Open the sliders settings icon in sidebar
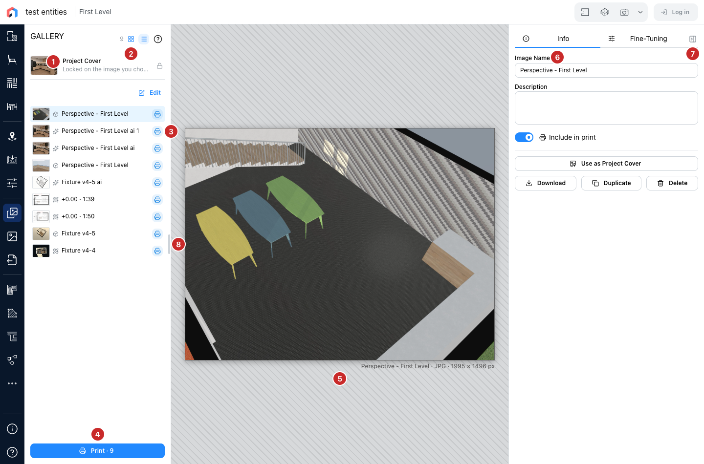704x464 pixels. tap(12, 183)
